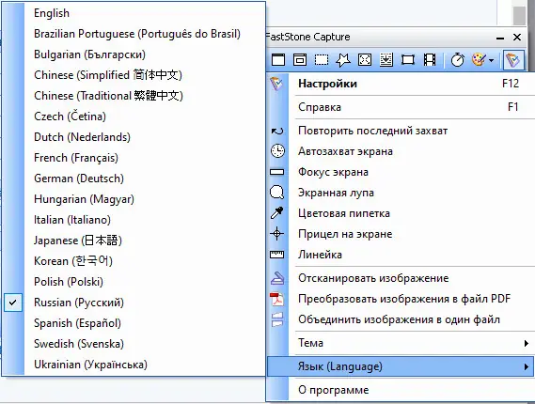Select Capture Rectangular Region icon

pyautogui.click(x=322, y=60)
